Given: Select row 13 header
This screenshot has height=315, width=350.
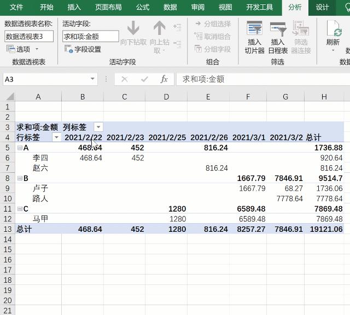Looking at the screenshot, I should click(7, 229).
